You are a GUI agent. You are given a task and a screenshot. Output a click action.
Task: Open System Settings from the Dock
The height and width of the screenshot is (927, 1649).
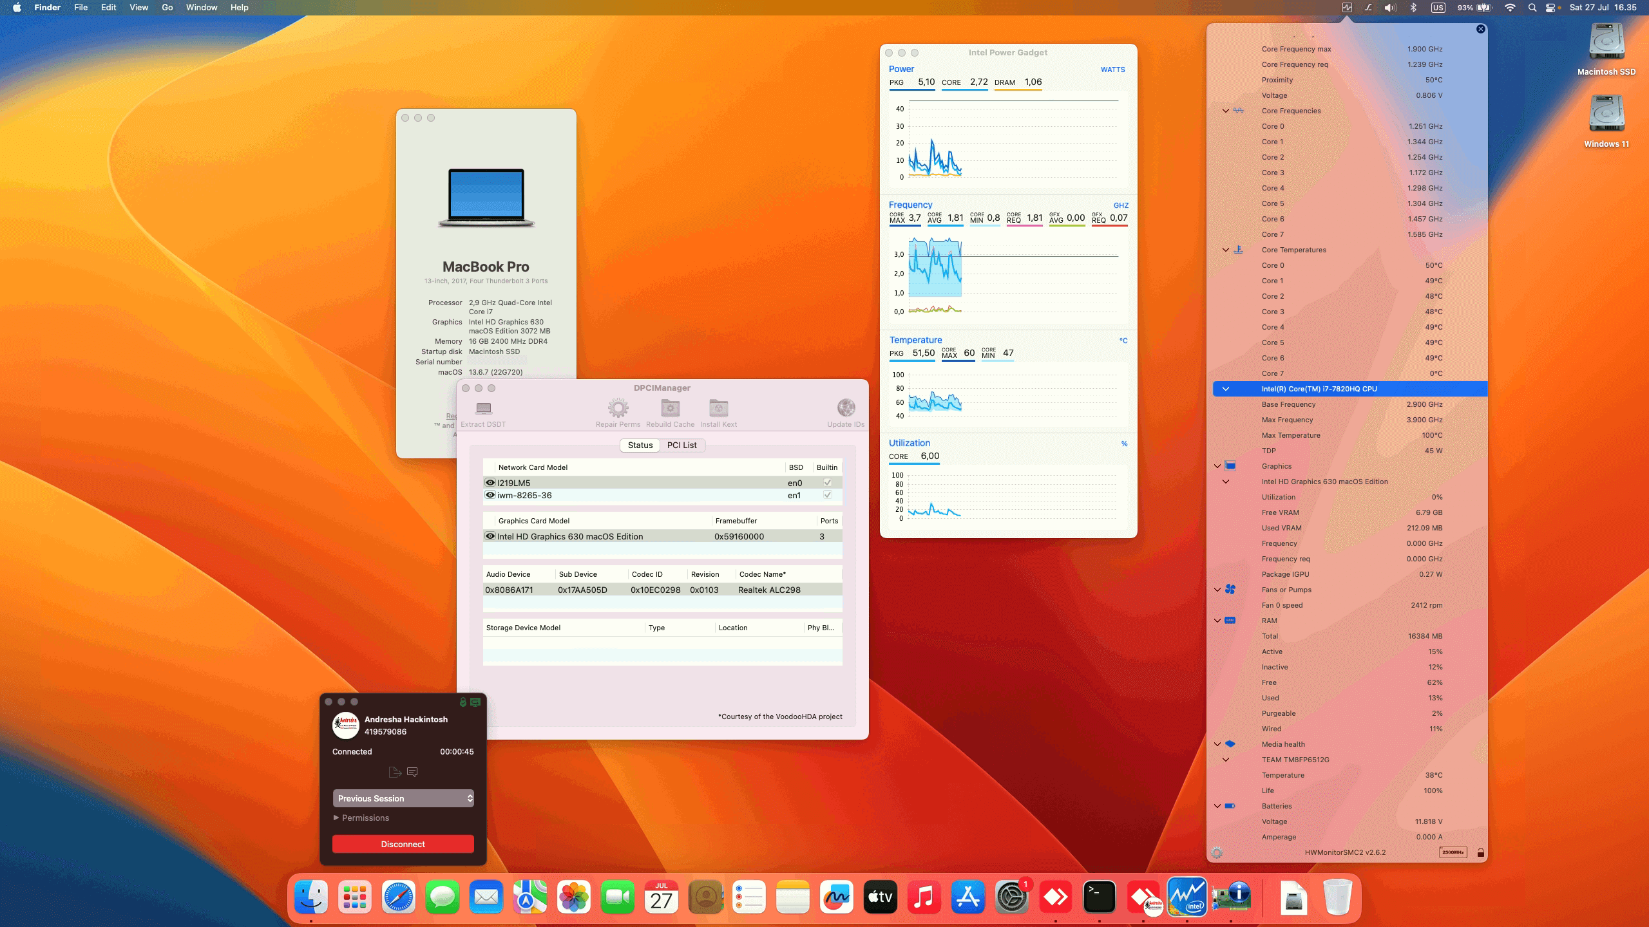click(1011, 897)
